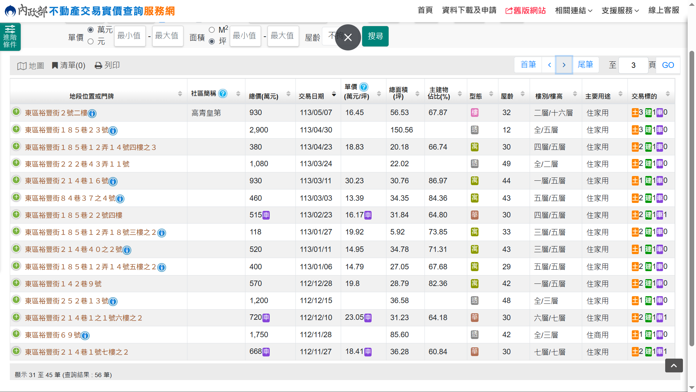Viewport: 696px width, 392px height.
Task: Click the unit price 最小值 input field
Action: pos(130,36)
